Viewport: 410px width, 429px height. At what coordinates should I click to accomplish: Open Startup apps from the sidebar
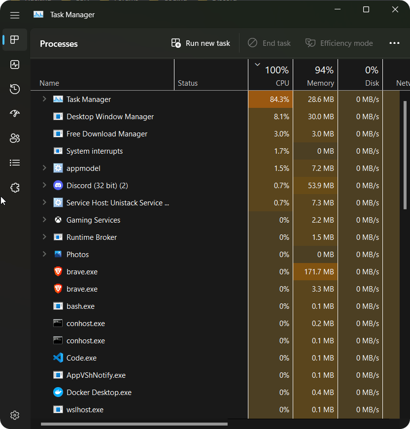[x=15, y=114]
